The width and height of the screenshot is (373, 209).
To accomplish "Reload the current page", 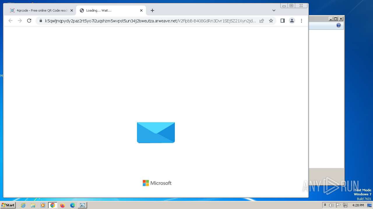I will tap(29, 21).
